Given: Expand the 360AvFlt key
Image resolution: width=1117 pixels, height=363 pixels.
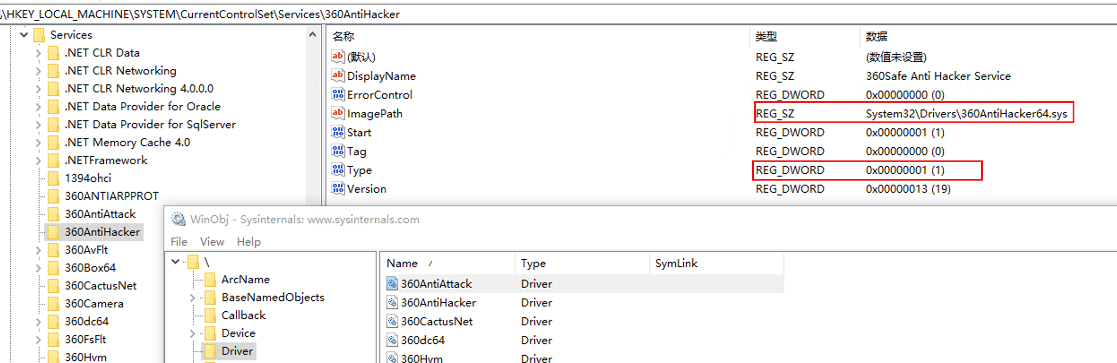Looking at the screenshot, I should click(x=38, y=250).
